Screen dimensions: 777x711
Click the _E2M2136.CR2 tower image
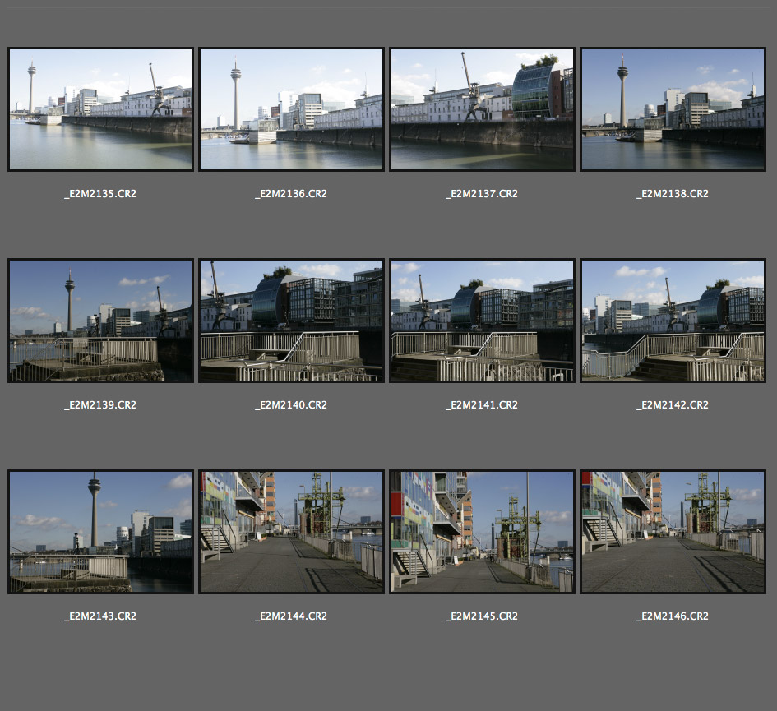(x=291, y=109)
